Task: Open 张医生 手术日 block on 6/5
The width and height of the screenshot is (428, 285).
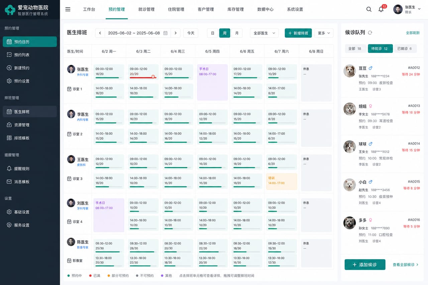Action: pos(212,83)
